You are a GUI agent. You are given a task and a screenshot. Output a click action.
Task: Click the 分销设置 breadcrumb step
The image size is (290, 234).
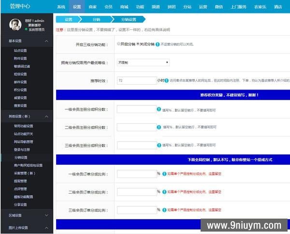pos(129,19)
